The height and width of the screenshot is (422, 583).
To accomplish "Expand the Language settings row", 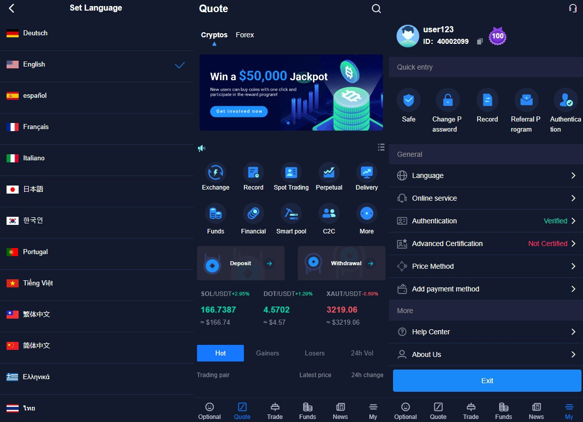I will click(486, 175).
